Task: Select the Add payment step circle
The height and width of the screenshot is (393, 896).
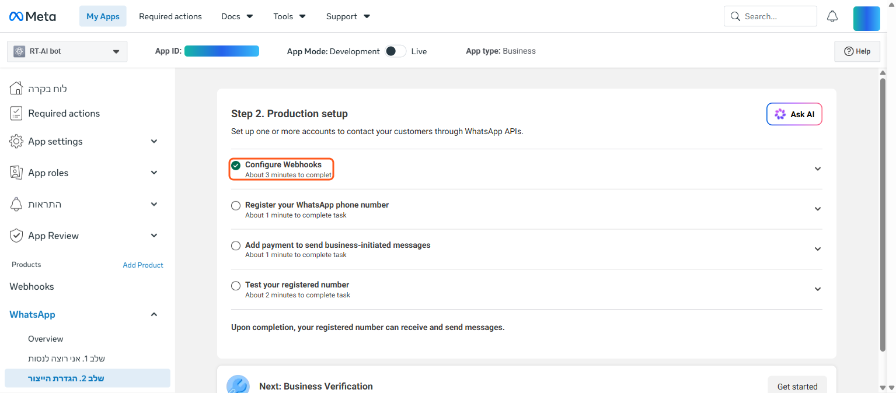Action: [x=236, y=246]
